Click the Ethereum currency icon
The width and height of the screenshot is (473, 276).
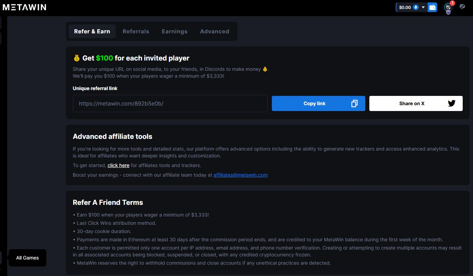(x=416, y=7)
